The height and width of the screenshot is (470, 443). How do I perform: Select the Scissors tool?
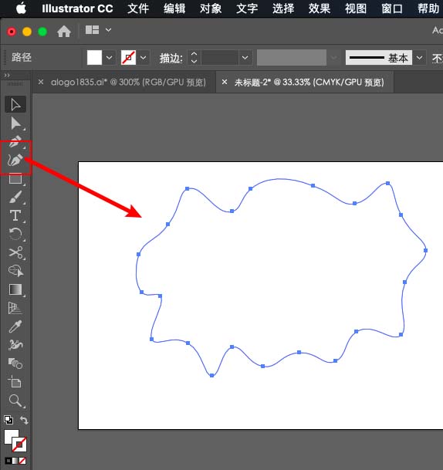(15, 252)
